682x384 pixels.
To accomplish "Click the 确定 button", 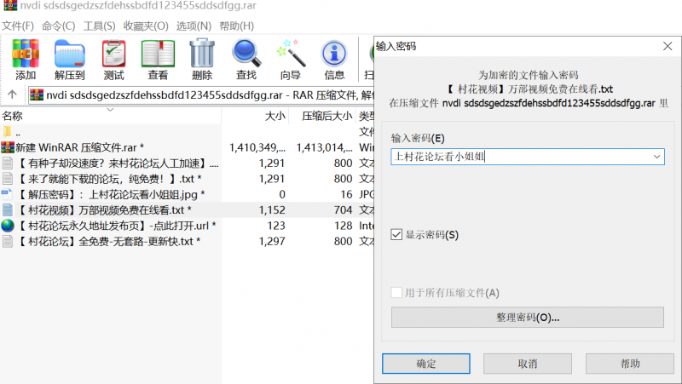I will (425, 364).
